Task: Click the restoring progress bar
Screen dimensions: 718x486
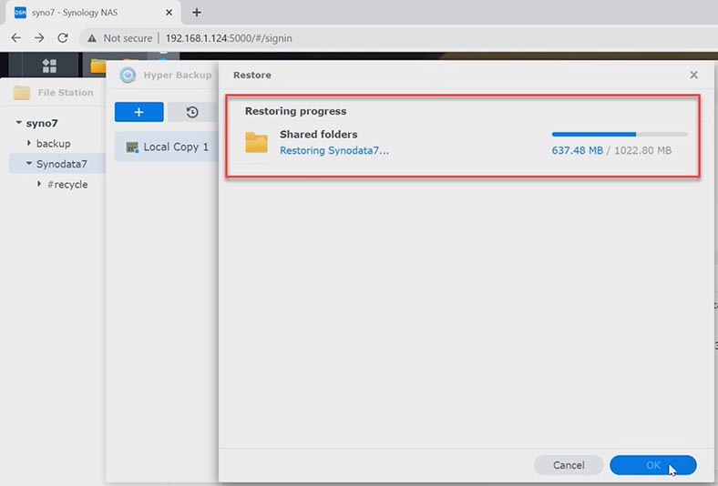Action: coord(620,135)
